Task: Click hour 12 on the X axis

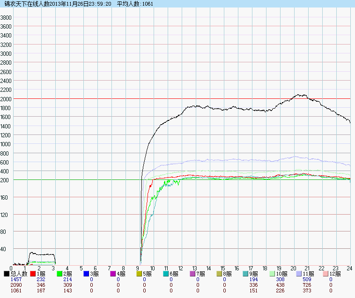Action: [x=180, y=268]
